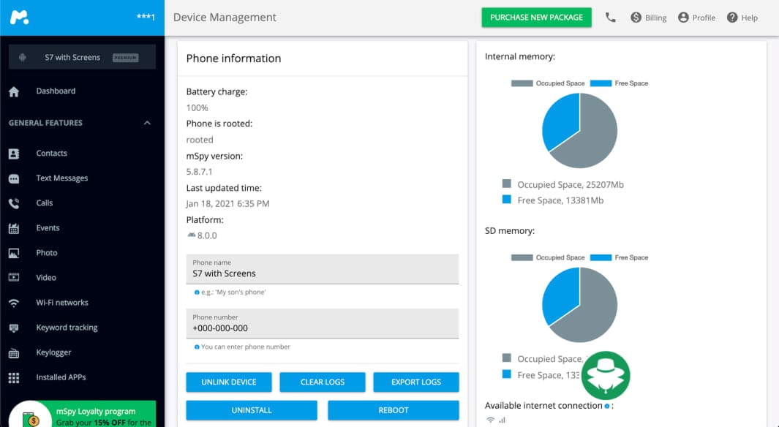Open Text Messages in sidebar
Viewport: 779px width, 427px height.
point(61,178)
